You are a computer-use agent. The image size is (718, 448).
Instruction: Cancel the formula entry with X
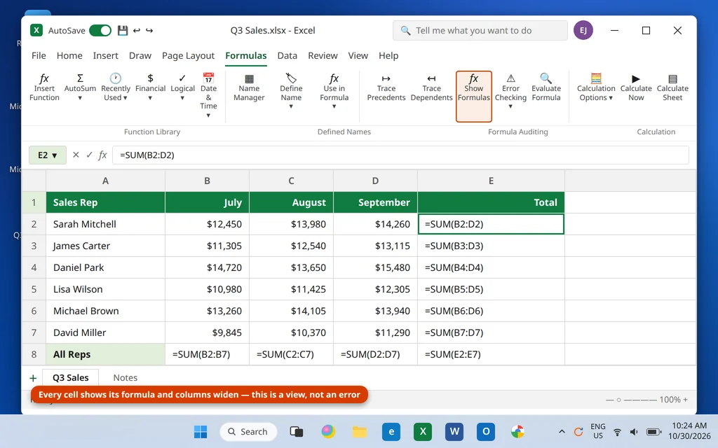(x=76, y=155)
